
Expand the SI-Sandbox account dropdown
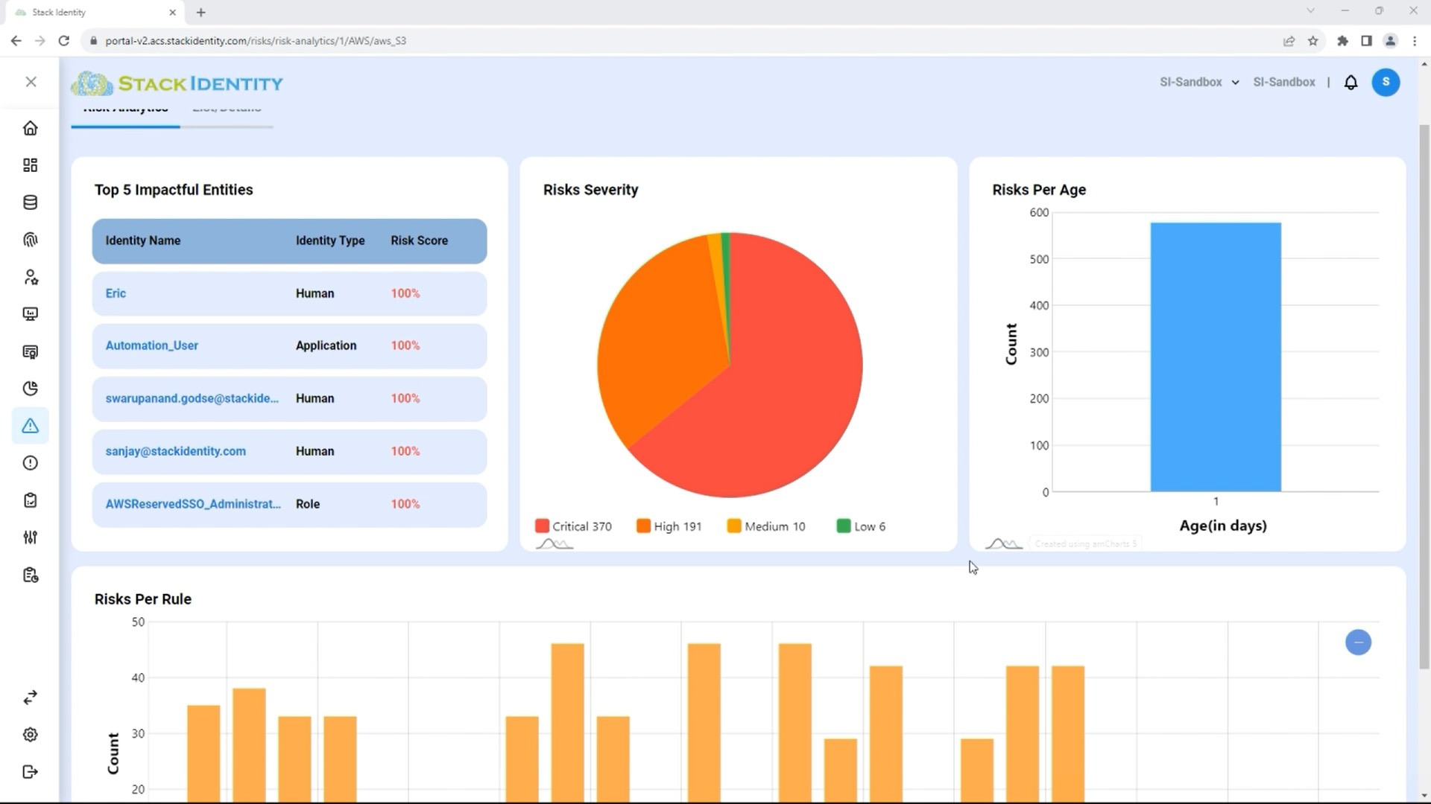[x=1198, y=82]
